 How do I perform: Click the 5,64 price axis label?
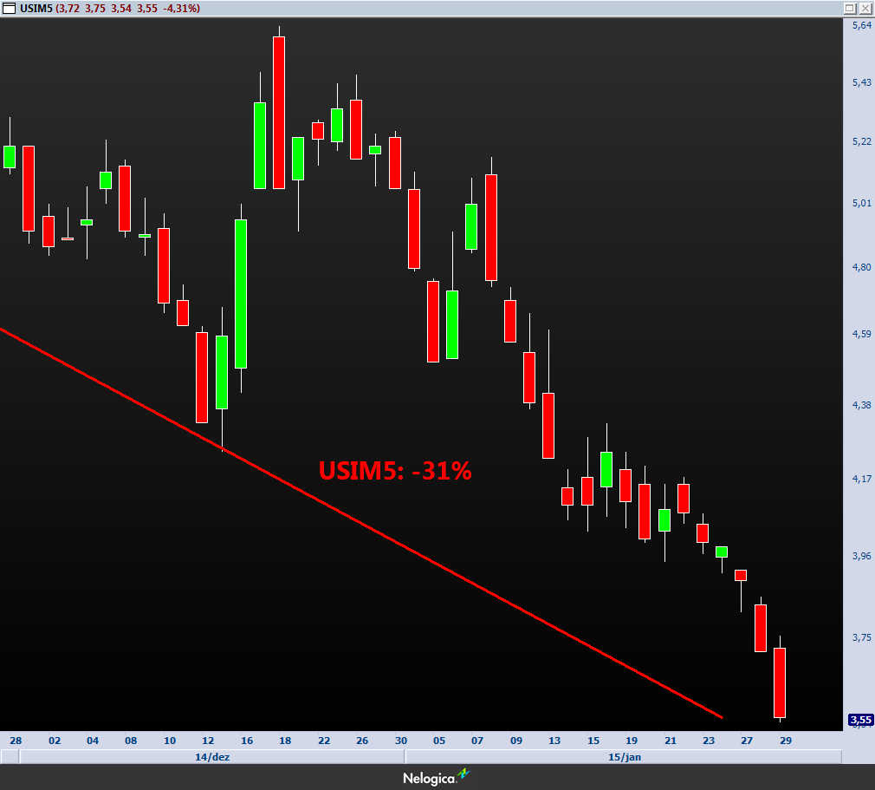click(x=861, y=26)
